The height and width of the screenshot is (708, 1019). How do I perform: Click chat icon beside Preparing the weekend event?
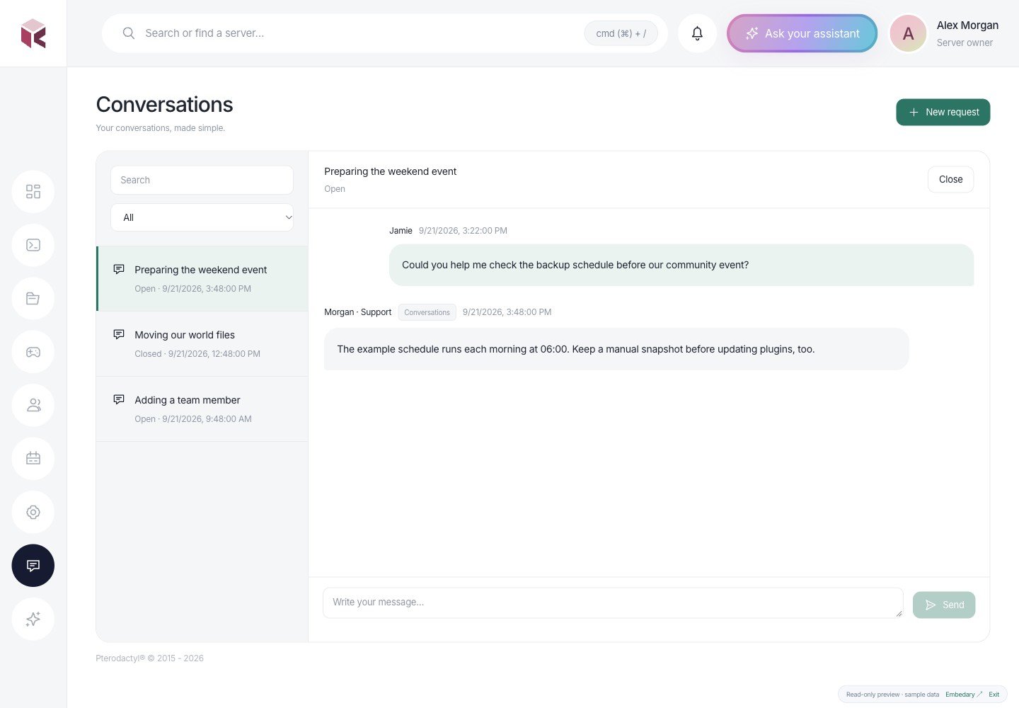[x=119, y=269]
